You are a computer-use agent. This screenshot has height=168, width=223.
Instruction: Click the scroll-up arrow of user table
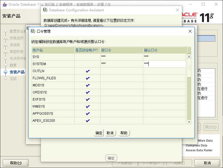189,56
